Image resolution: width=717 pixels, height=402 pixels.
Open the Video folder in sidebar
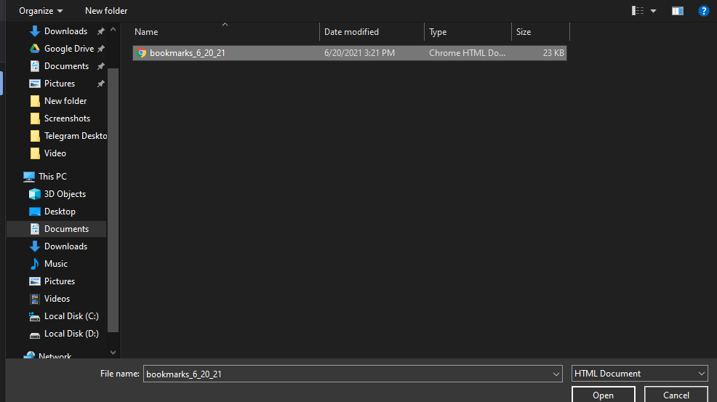[48, 153]
